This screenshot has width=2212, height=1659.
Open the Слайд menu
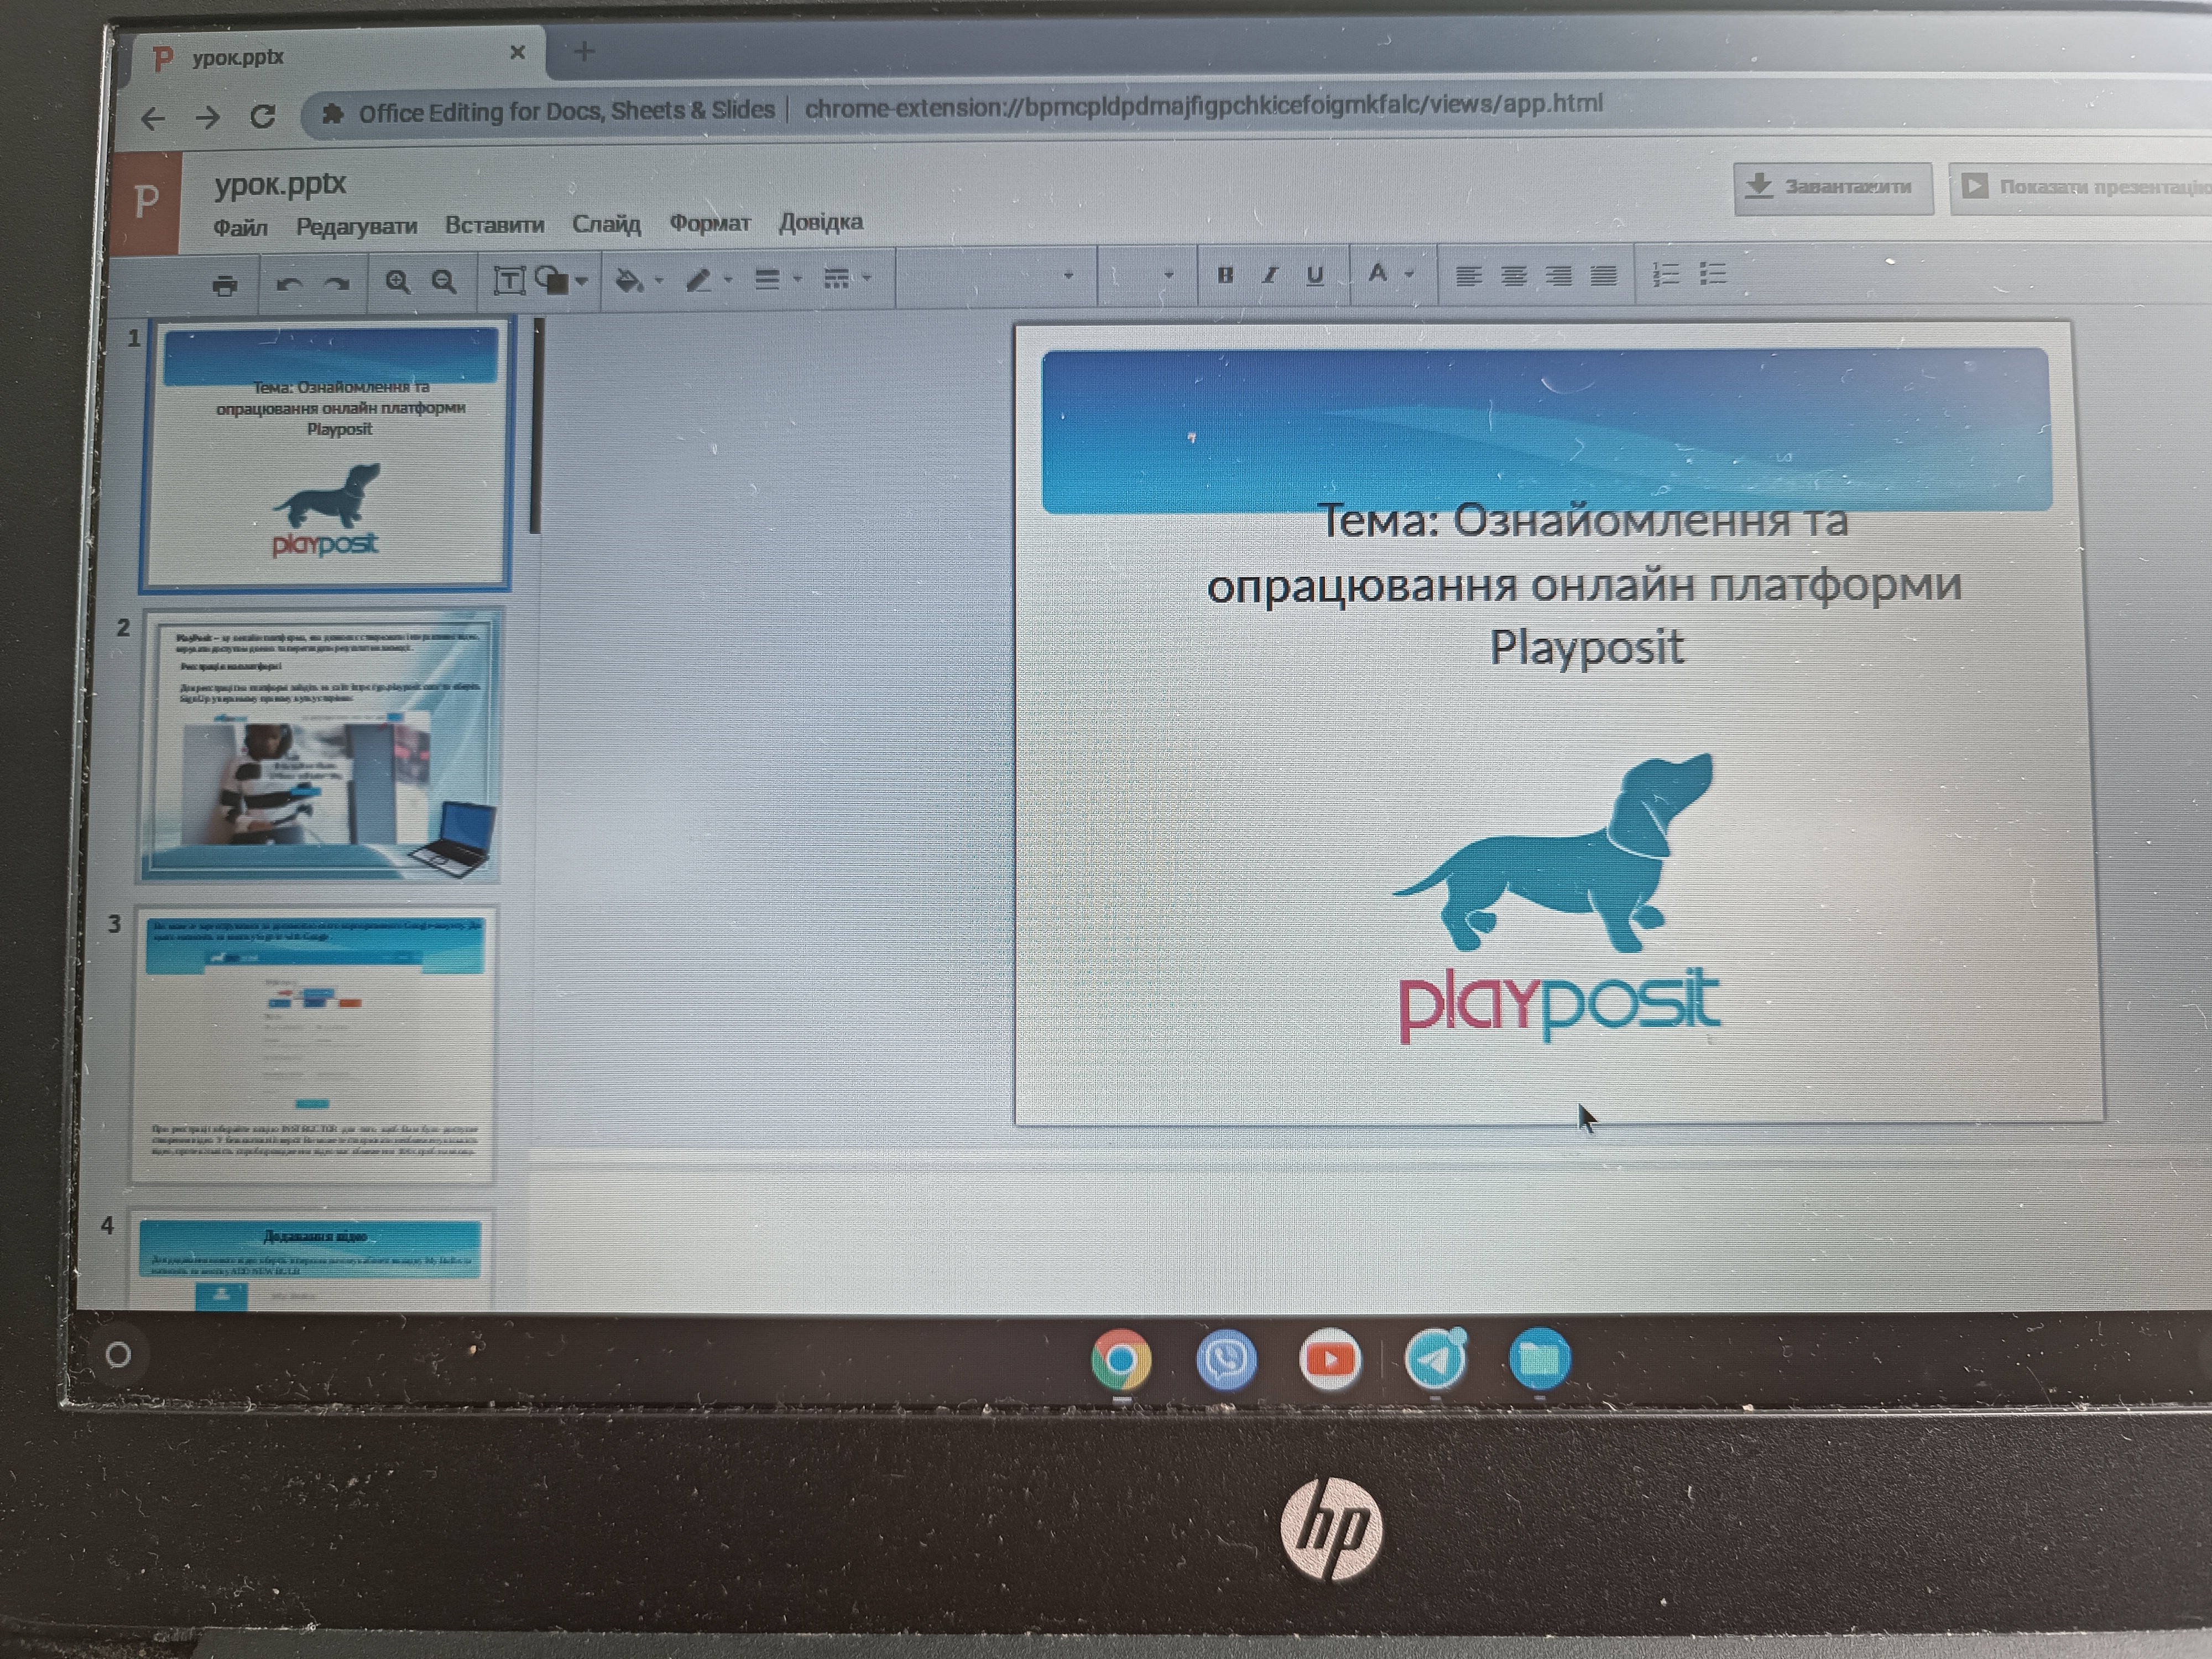click(x=606, y=224)
